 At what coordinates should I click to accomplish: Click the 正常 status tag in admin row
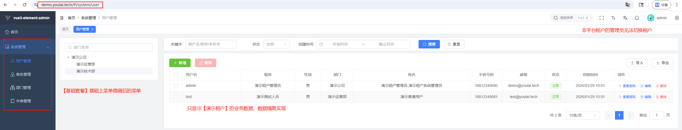pos(555,86)
